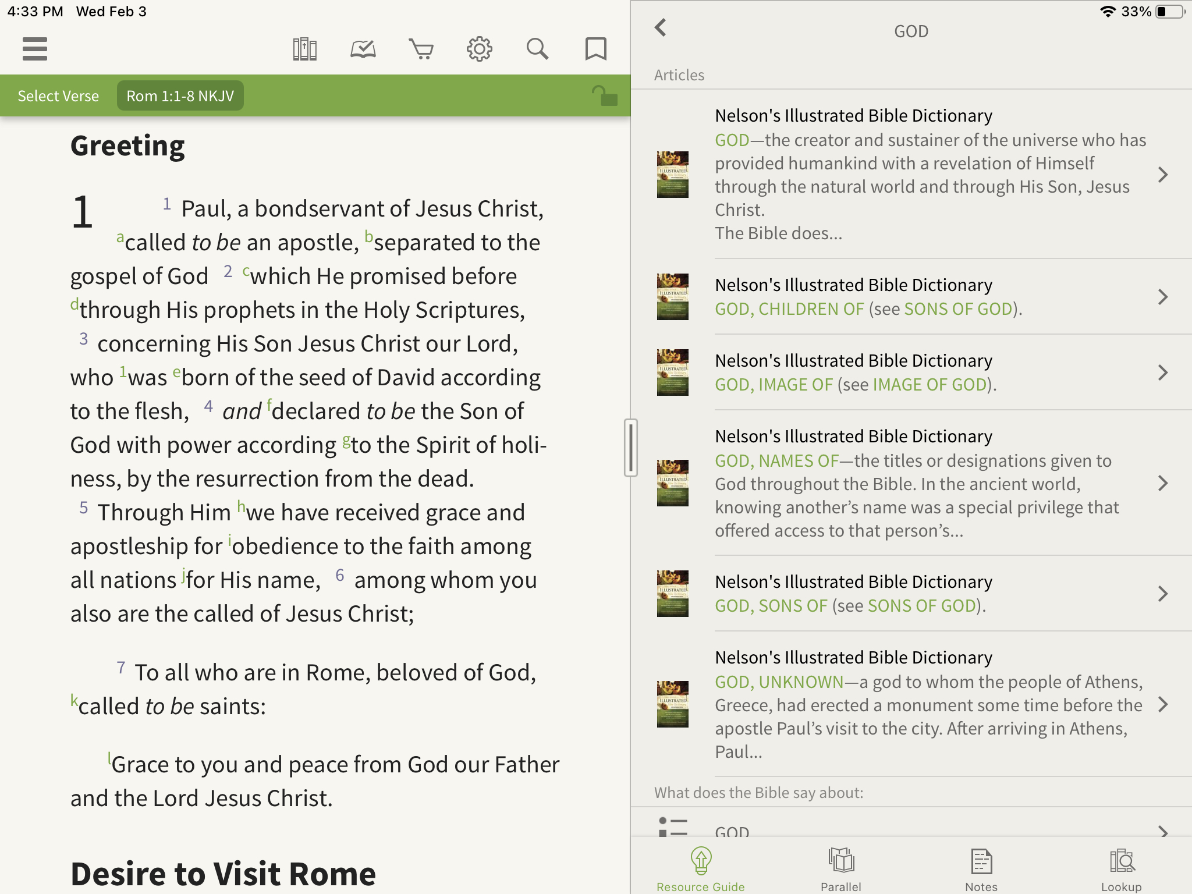Open GOD, CHILDREN OF entry chevron
Viewport: 1192px width, 894px height.
point(1163,297)
